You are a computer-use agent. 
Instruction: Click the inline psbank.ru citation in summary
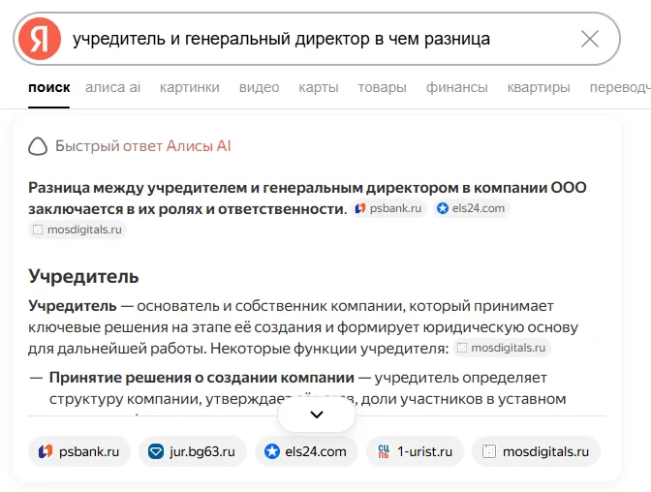(x=388, y=208)
